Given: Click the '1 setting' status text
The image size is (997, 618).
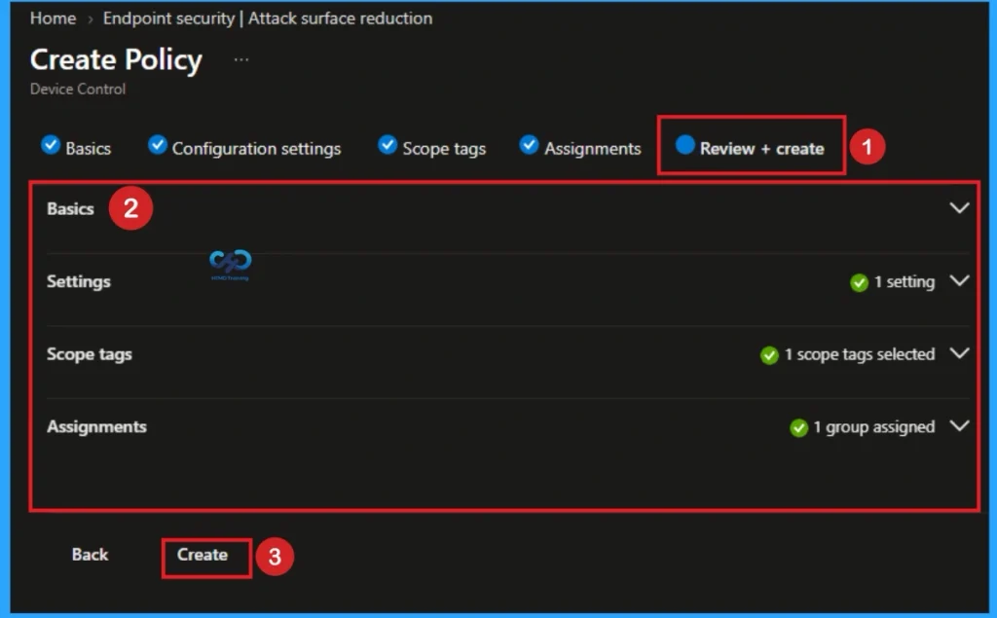Looking at the screenshot, I should coord(905,281).
